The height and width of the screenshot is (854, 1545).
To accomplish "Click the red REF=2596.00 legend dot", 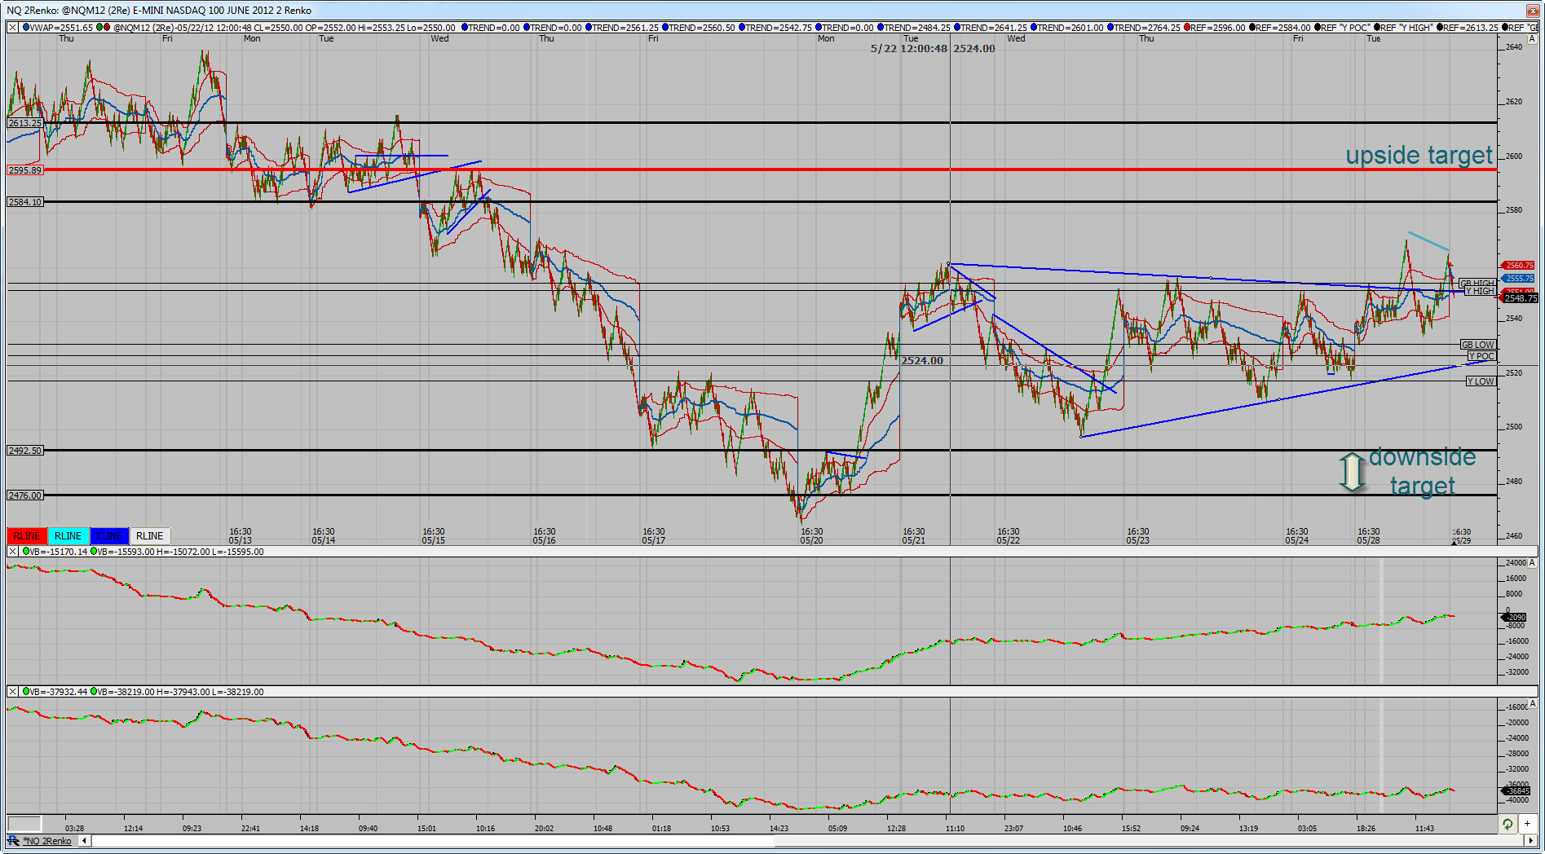I will pyautogui.click(x=1187, y=28).
